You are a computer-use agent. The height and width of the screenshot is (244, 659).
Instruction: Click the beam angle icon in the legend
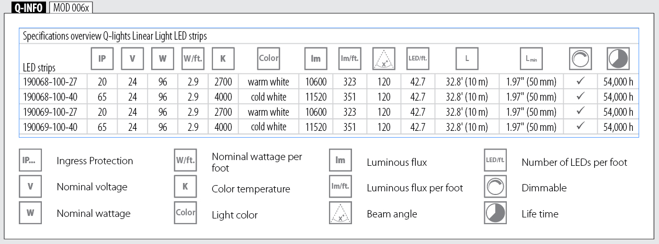click(x=340, y=214)
